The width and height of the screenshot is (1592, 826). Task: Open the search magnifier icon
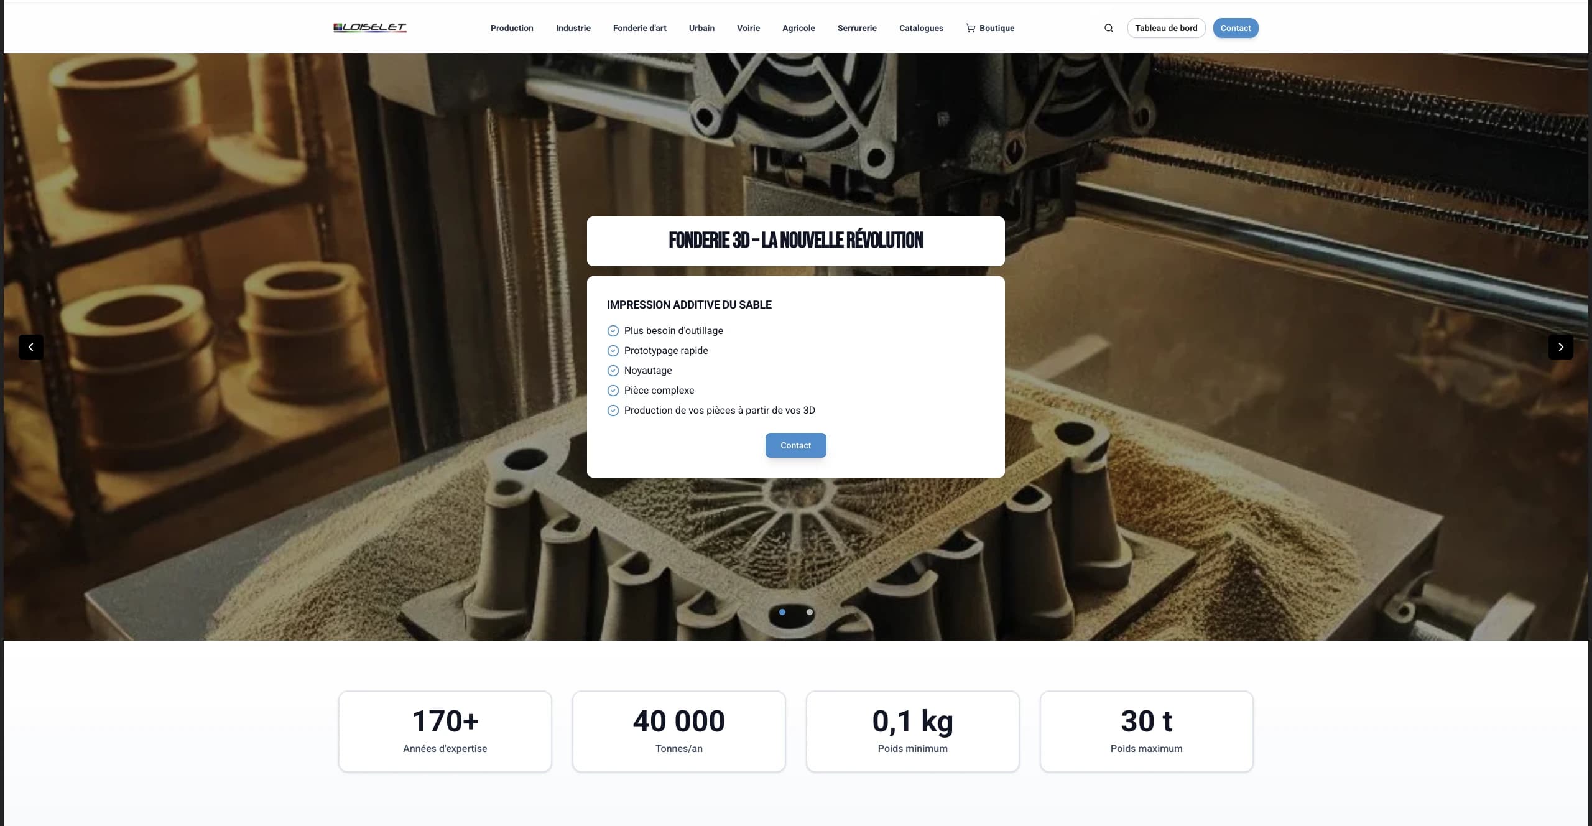[x=1108, y=28]
